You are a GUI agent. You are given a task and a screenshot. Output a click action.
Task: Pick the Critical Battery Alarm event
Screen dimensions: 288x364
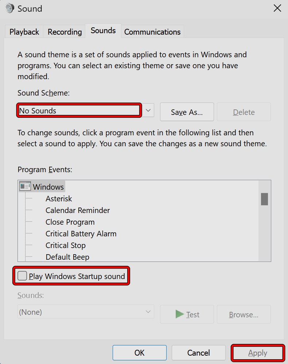coord(81,234)
